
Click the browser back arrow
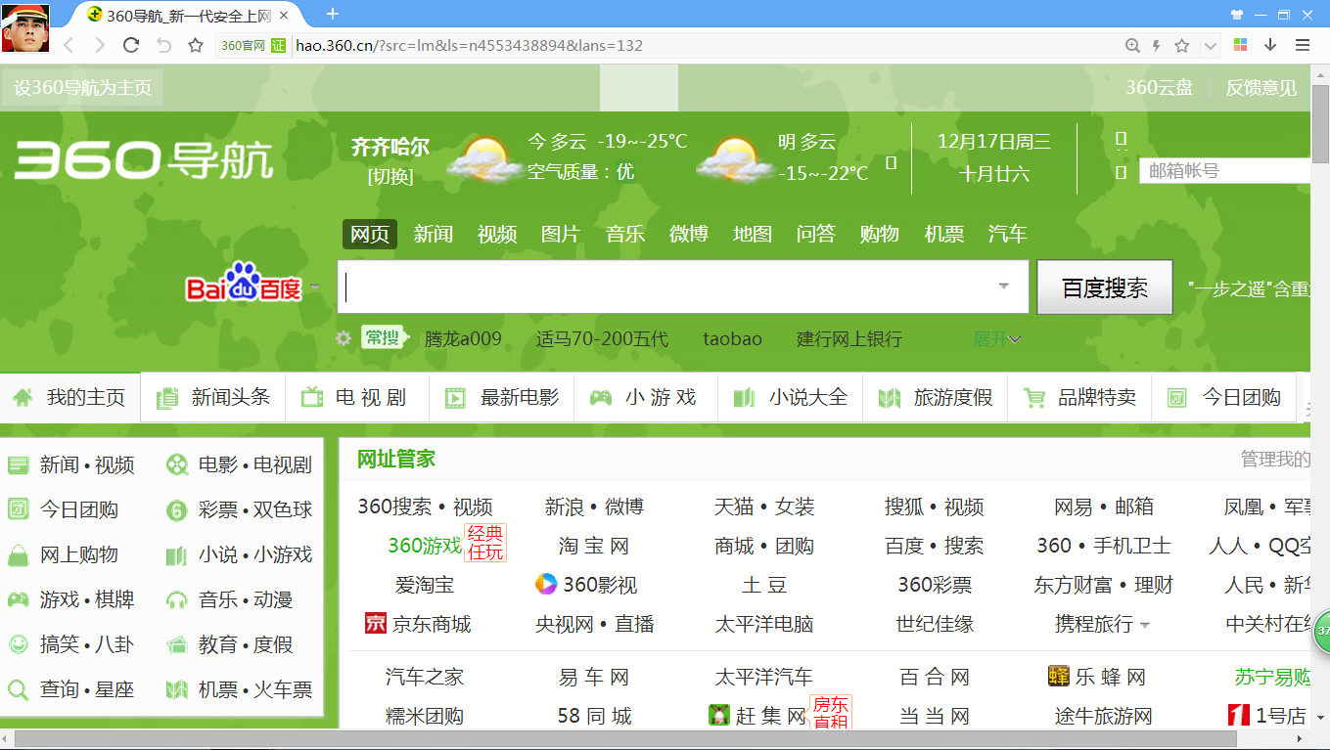coord(69,45)
